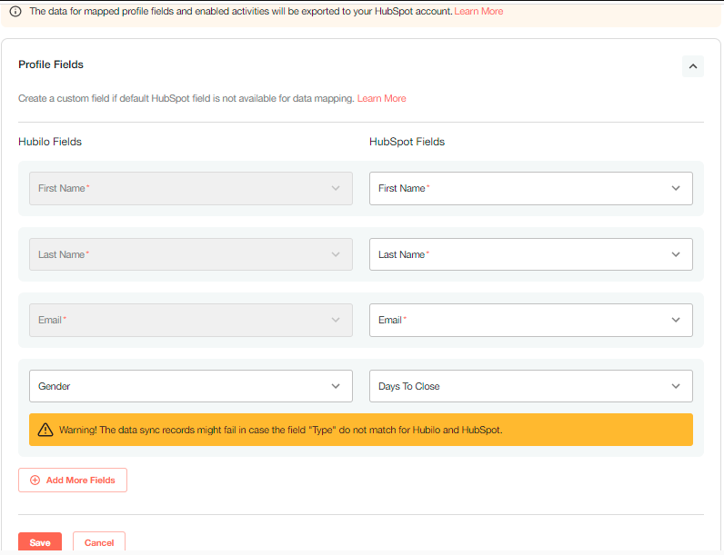Screen dimensions: 724x555
Task: Click the info icon in top banner
Action: [x=15, y=12]
